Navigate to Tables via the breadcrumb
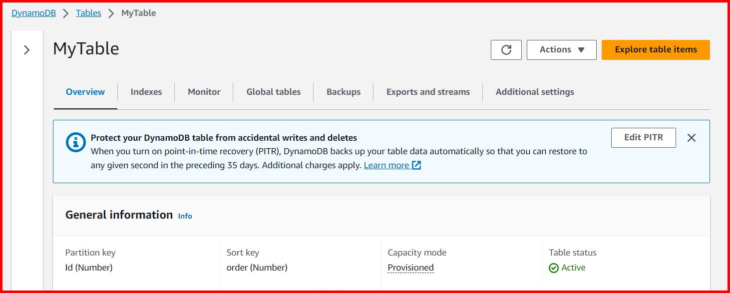The width and height of the screenshot is (730, 293). point(88,12)
